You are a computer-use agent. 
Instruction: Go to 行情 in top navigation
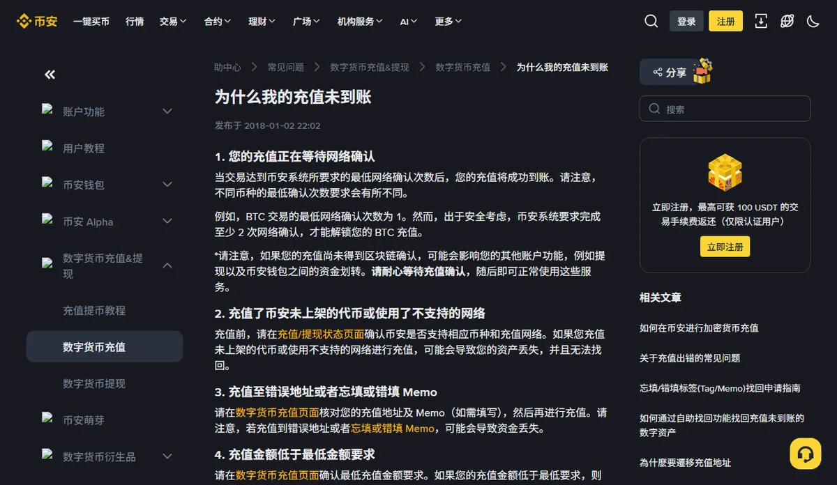[135, 22]
